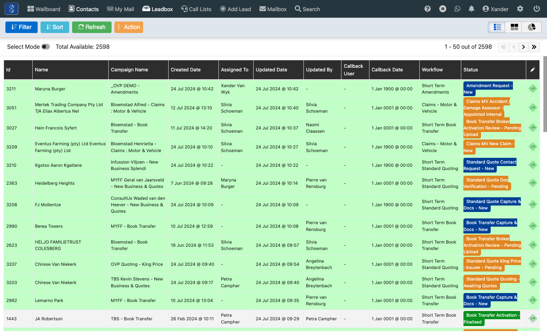Jump to last page of leads
This screenshot has height=335, width=547.
[534, 47]
